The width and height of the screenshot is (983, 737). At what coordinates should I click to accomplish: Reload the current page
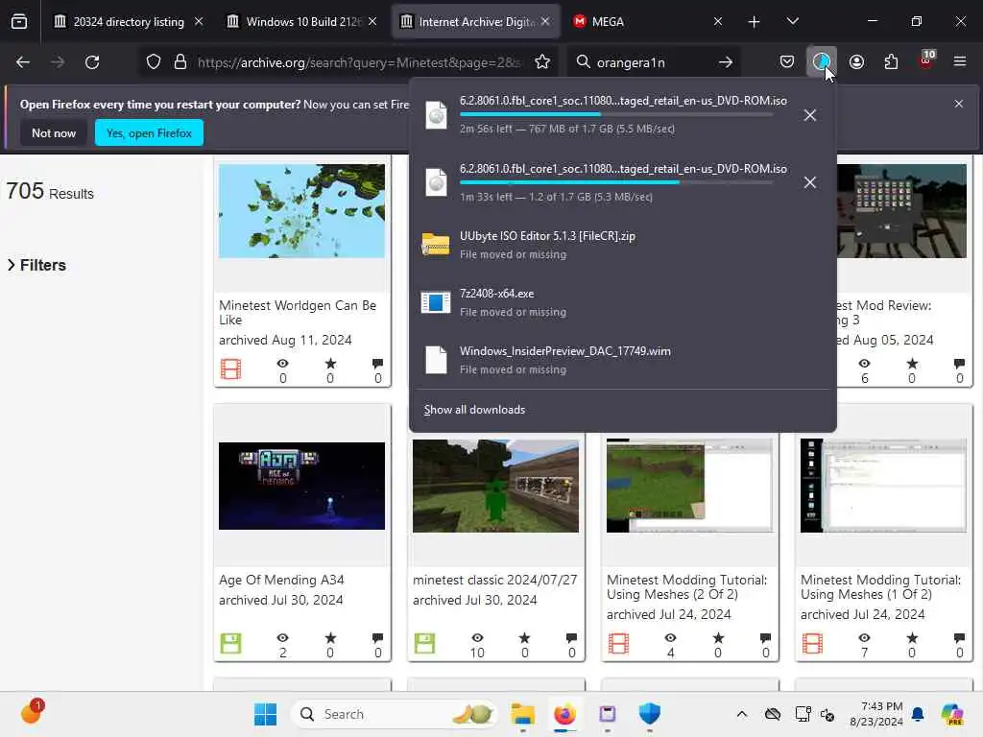(x=92, y=62)
